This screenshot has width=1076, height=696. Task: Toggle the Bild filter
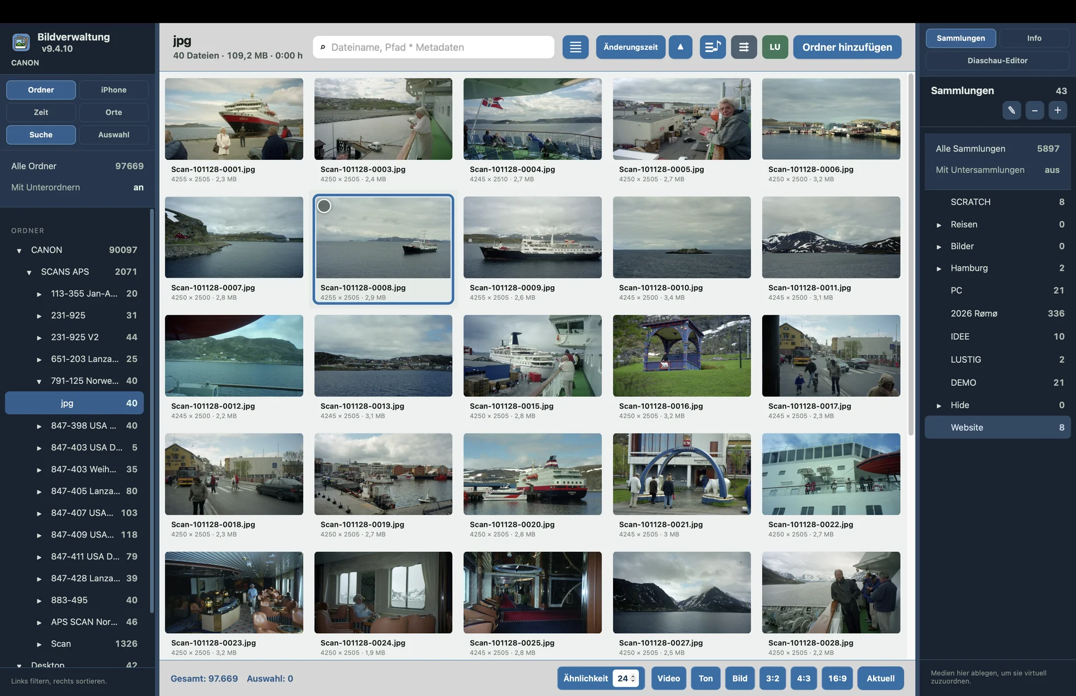[x=740, y=678]
